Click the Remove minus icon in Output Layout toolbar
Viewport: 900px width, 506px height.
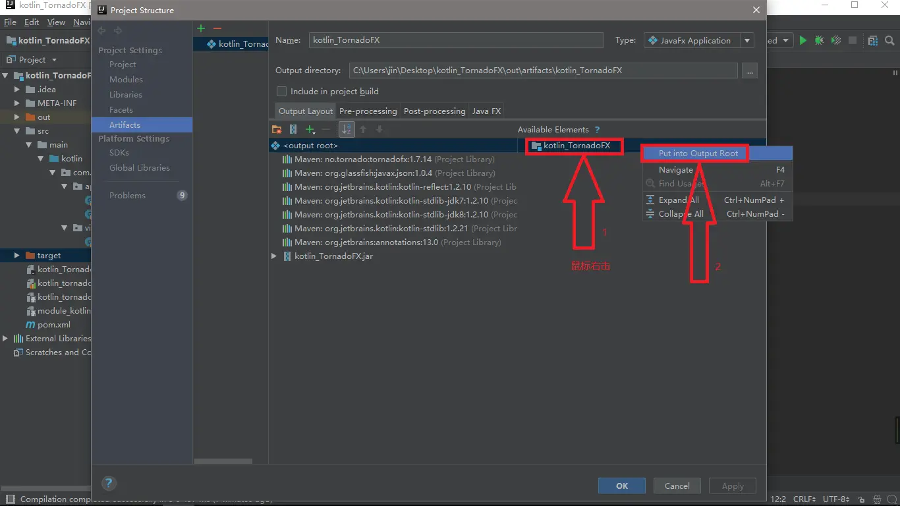click(325, 130)
